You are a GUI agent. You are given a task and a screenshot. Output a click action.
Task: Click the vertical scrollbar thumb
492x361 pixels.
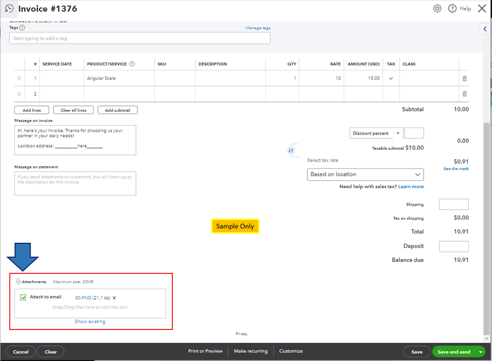coord(487,229)
